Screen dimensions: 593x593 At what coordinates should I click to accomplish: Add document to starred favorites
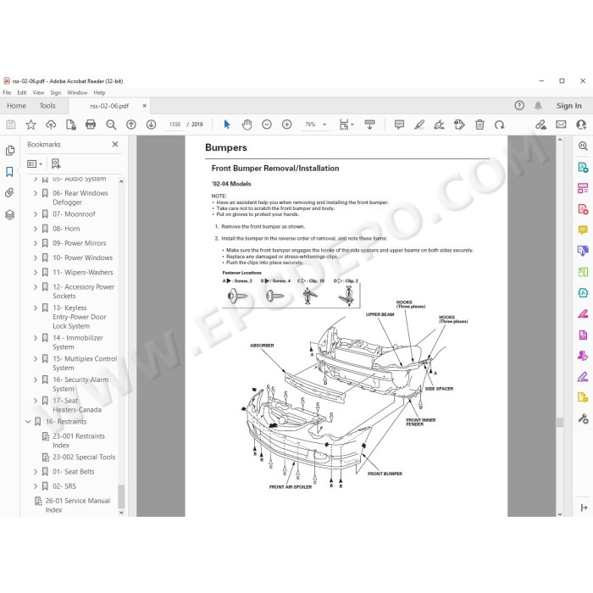(x=30, y=125)
